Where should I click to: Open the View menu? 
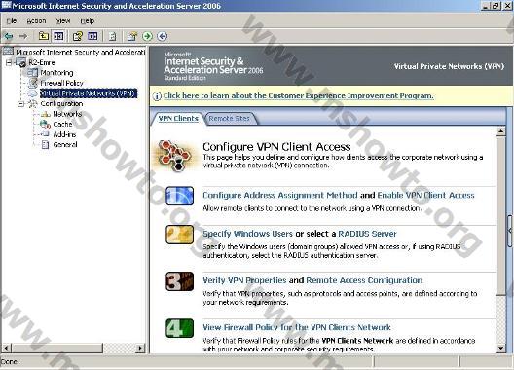(x=63, y=21)
